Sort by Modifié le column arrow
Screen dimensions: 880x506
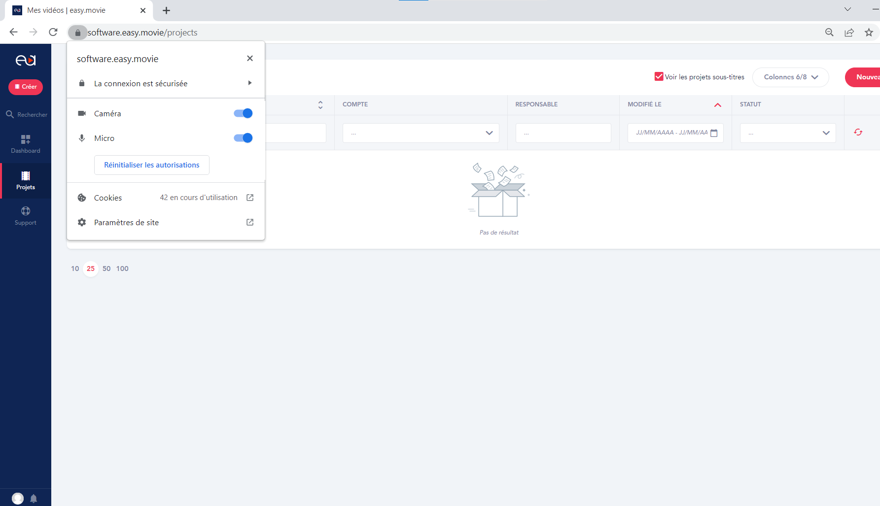(x=718, y=104)
